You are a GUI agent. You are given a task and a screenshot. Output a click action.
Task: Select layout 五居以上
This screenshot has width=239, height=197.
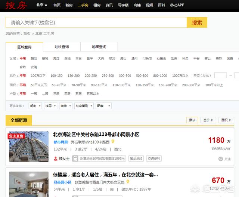coord(93,93)
